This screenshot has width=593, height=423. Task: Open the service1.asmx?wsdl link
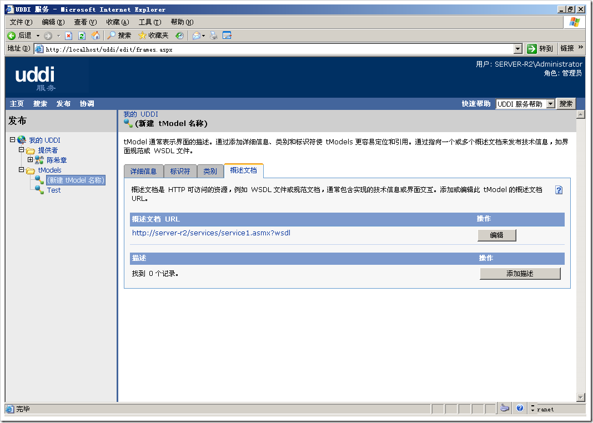[211, 233]
